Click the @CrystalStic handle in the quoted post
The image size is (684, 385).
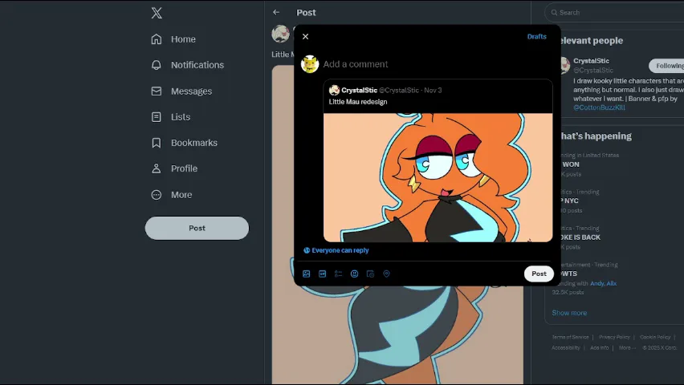(399, 91)
